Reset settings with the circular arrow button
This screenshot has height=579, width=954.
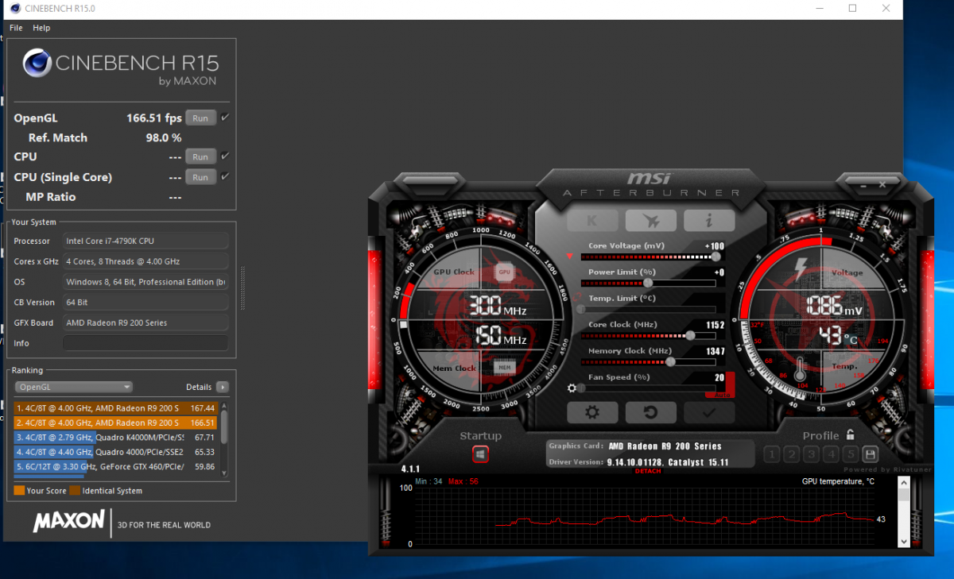click(650, 412)
